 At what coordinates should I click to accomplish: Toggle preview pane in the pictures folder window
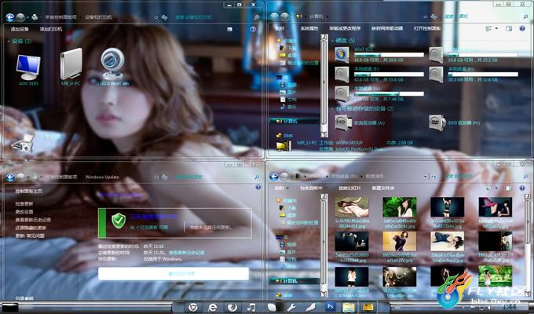click(509, 188)
